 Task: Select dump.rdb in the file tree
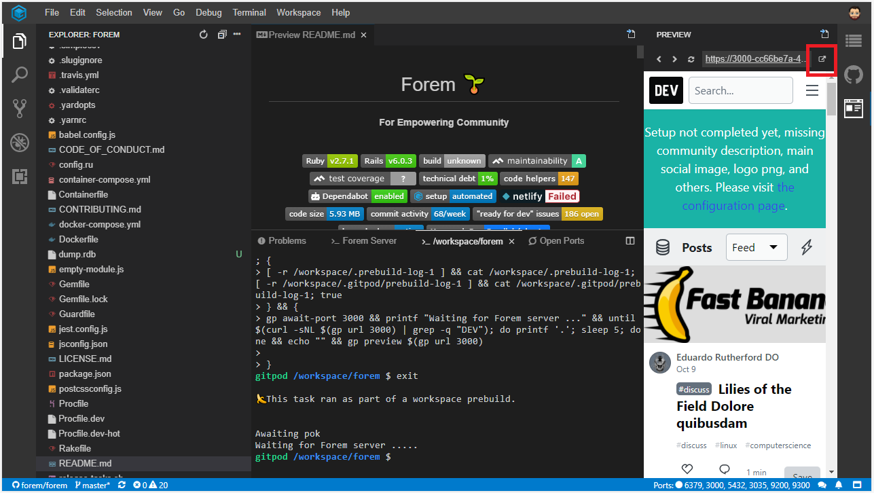[77, 254]
